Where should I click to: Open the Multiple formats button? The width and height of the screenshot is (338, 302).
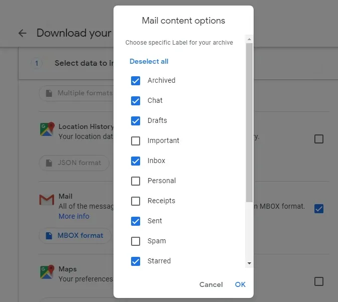(76, 93)
